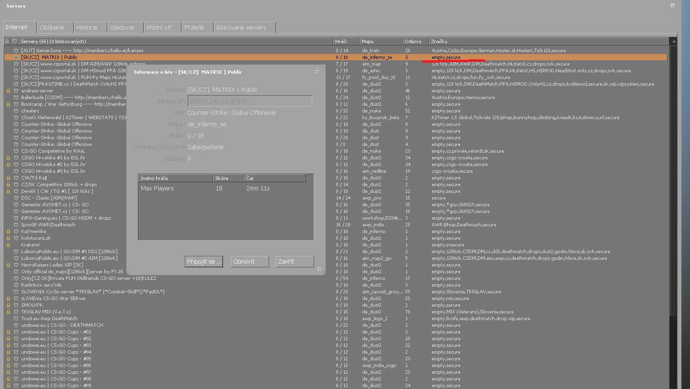
Task: Click lock icon for NecroRaisers Ladies VIP
Action: [x=8, y=265]
